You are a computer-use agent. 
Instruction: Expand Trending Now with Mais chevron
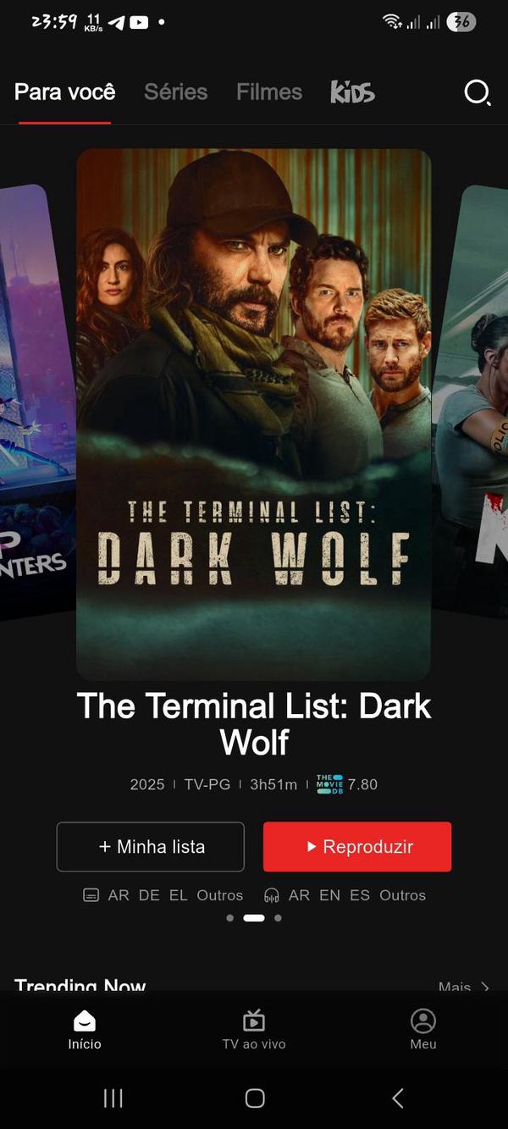click(x=485, y=987)
